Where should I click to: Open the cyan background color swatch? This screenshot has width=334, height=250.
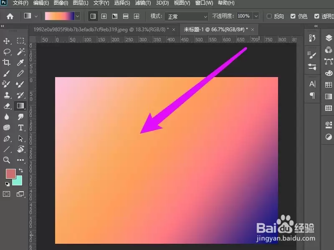pyautogui.click(x=18, y=181)
